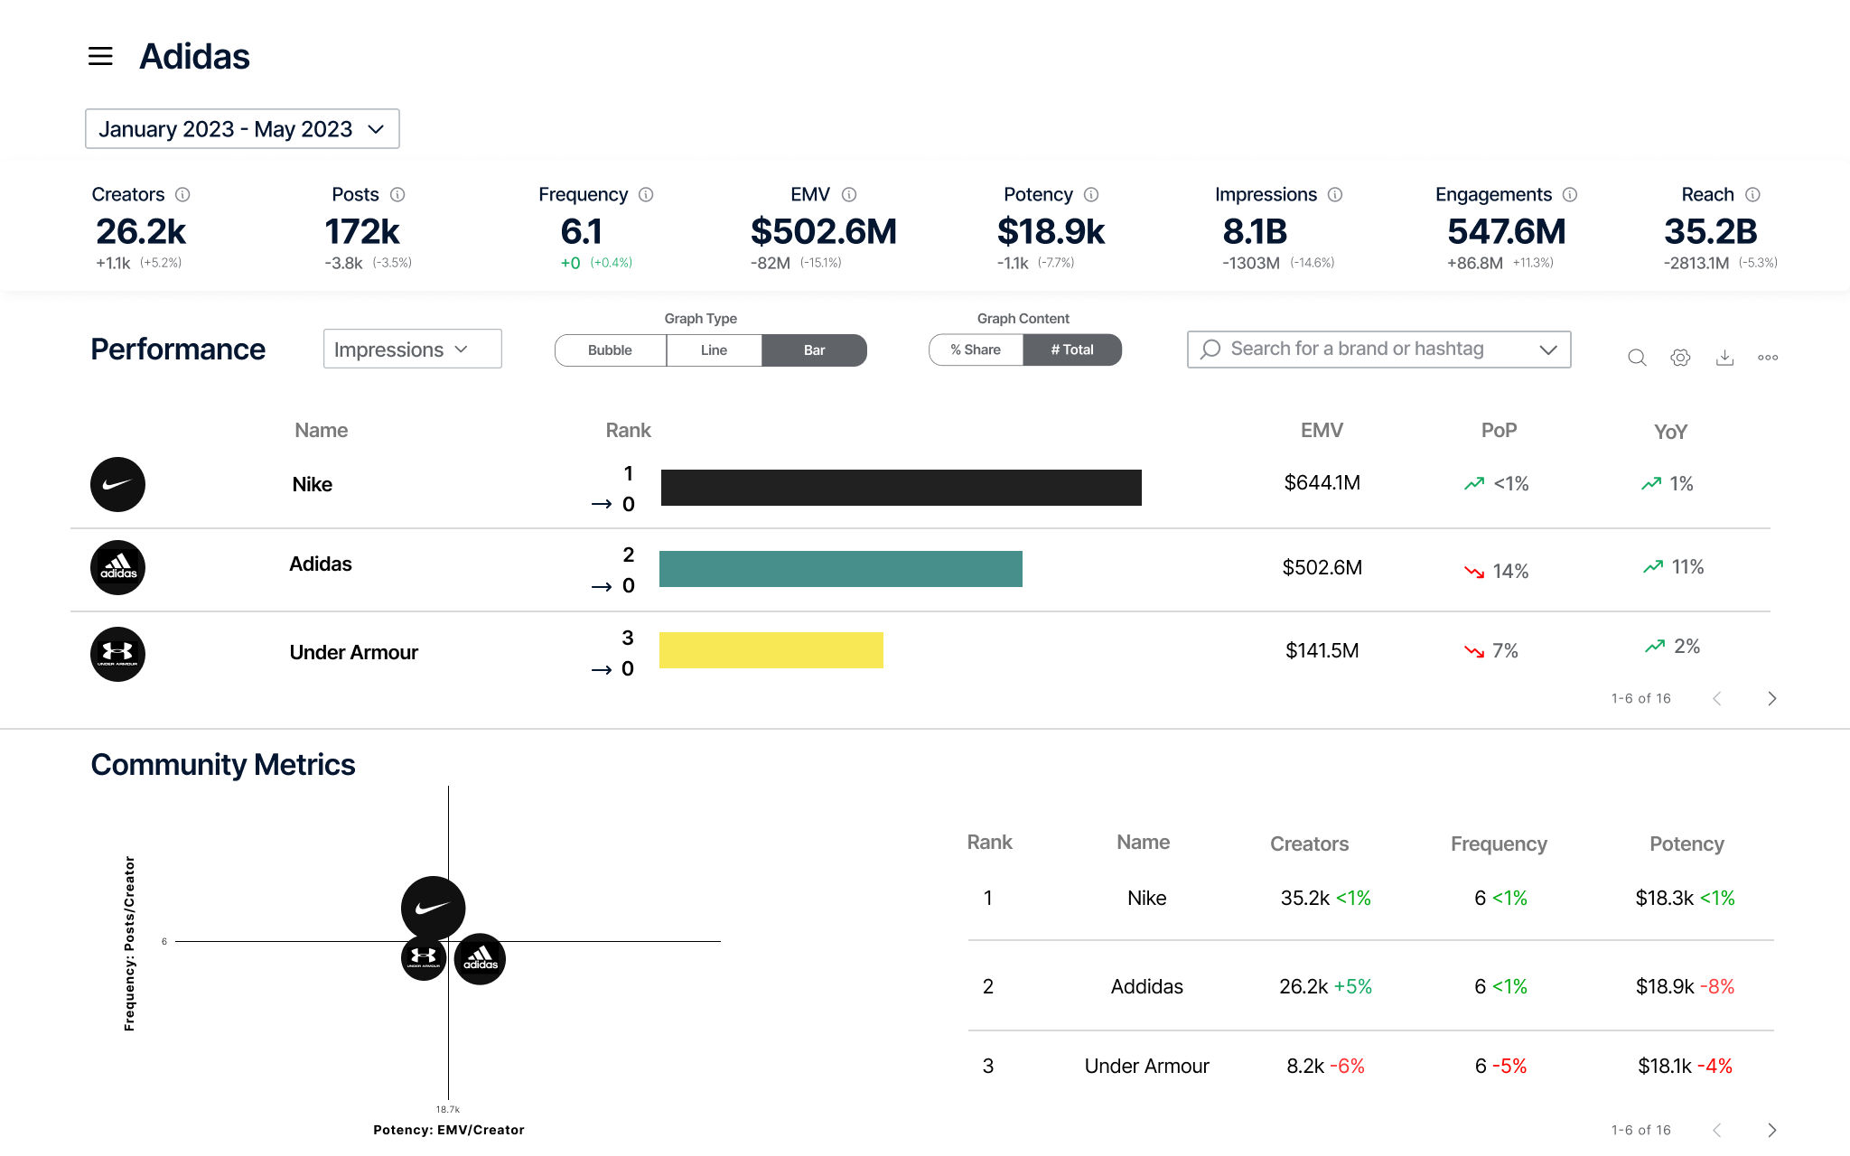Image resolution: width=1850 pixels, height=1156 pixels.
Task: Click the Frequency info icon
Action: tap(646, 194)
